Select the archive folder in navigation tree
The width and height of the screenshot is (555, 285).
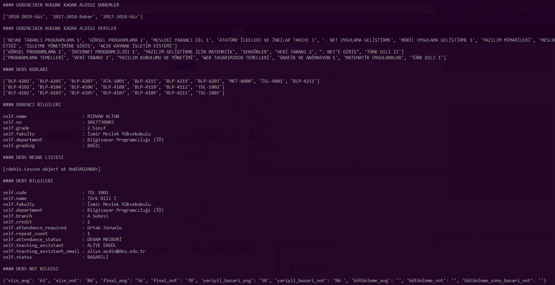pyautogui.click(x=201, y=167)
